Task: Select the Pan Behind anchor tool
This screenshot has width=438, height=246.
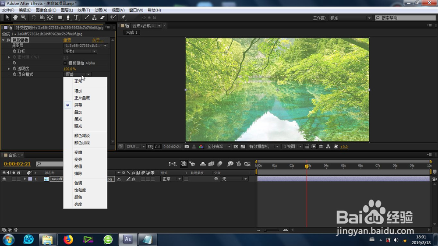Action: [50, 18]
